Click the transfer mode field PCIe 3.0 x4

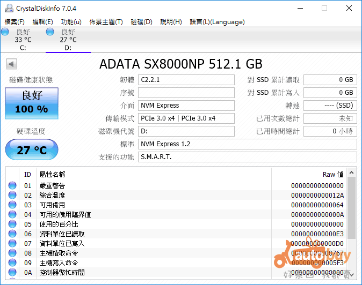click(186, 118)
